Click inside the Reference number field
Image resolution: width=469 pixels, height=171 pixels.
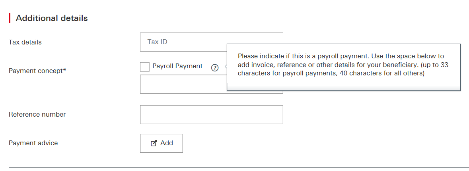pyautogui.click(x=212, y=115)
